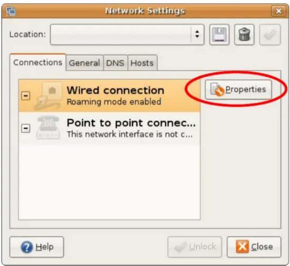Toggle the Point to point connection checkbox

[26, 128]
